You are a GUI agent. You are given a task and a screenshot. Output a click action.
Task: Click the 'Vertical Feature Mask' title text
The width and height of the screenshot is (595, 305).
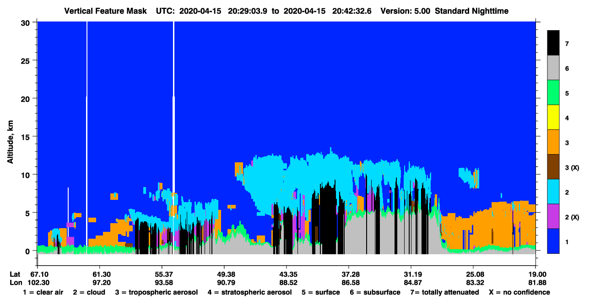click(x=106, y=11)
